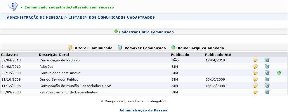The image size is (288, 112).
Task: Click the green plus icon to add comunicado
Action: click(116, 31)
